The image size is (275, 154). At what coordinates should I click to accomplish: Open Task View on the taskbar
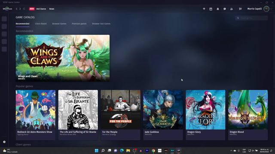109,151
